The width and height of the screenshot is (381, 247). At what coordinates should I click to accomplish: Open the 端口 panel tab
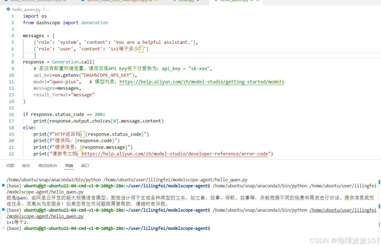click(x=85, y=166)
